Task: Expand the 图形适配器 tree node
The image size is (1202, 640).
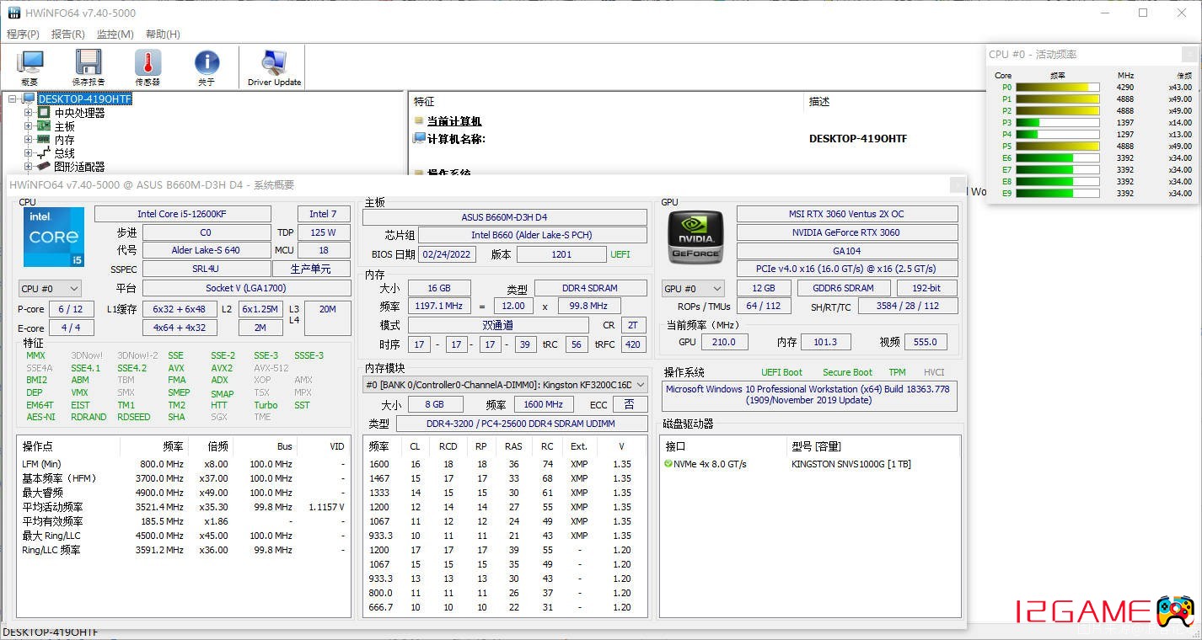Action: coord(29,167)
